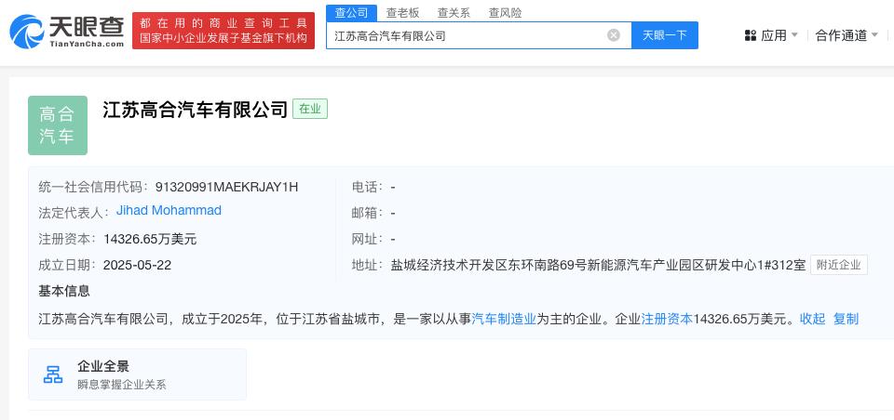
Task: Click the 邮箱 field label
Action: (367, 213)
